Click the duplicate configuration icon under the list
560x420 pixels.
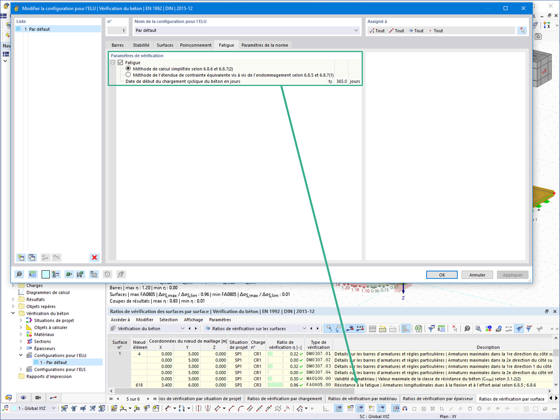click(x=32, y=258)
